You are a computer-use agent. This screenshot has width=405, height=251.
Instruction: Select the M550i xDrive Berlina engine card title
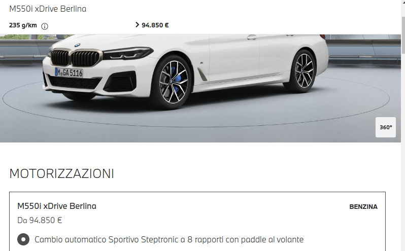coord(57,206)
